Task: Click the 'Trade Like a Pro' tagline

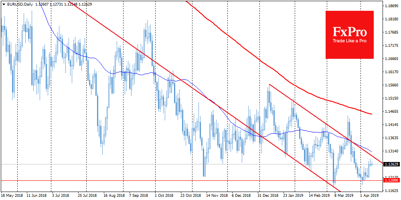Action: click(x=350, y=40)
